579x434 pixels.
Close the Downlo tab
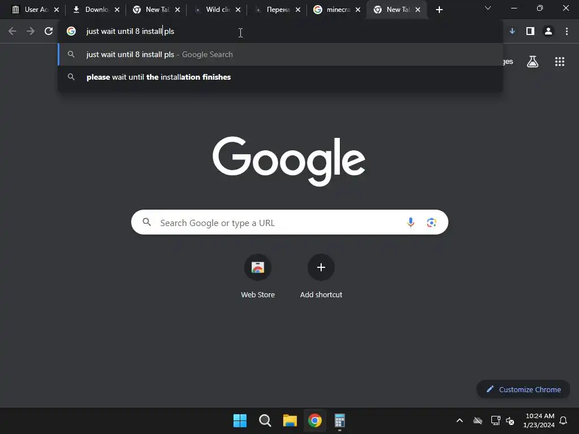pos(117,10)
